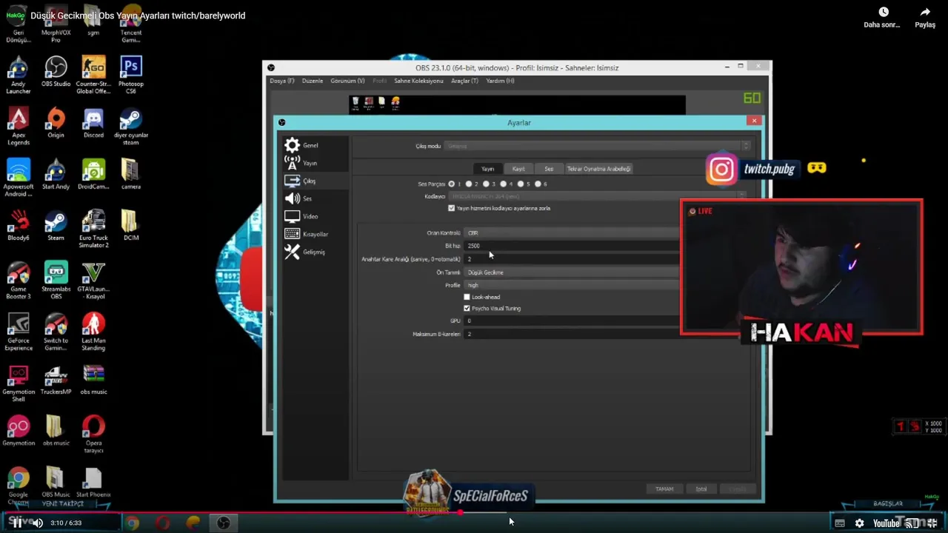Open YouTube player settings gear
The image size is (948, 533).
click(859, 523)
